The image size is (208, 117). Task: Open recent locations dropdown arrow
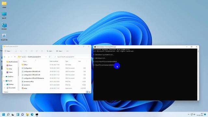(12, 57)
